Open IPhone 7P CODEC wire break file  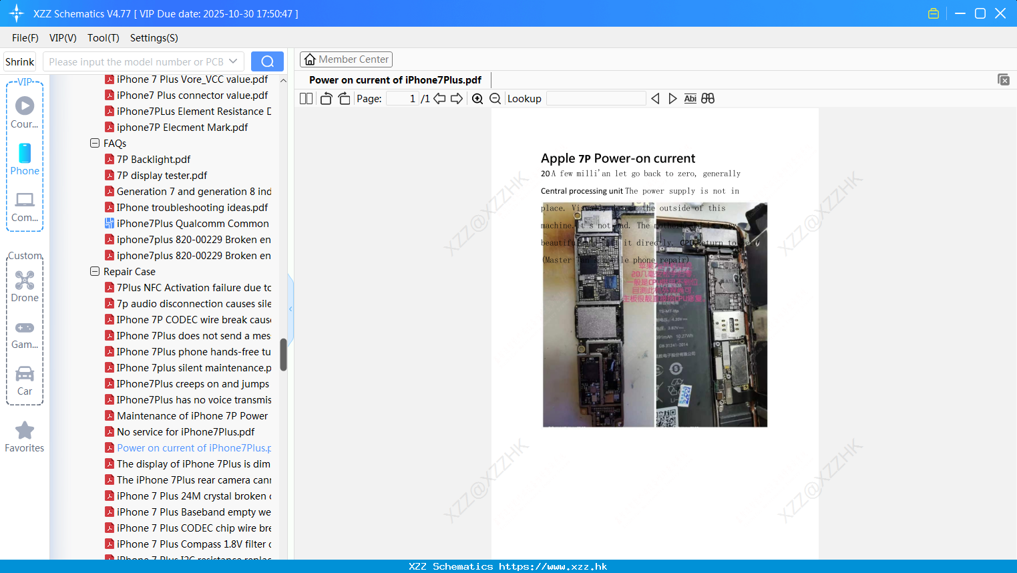point(194,319)
